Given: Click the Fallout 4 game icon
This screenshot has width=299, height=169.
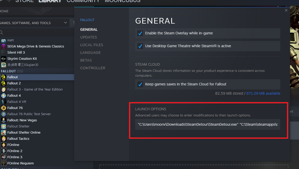Looking at the screenshot, I should tap(4, 96).
